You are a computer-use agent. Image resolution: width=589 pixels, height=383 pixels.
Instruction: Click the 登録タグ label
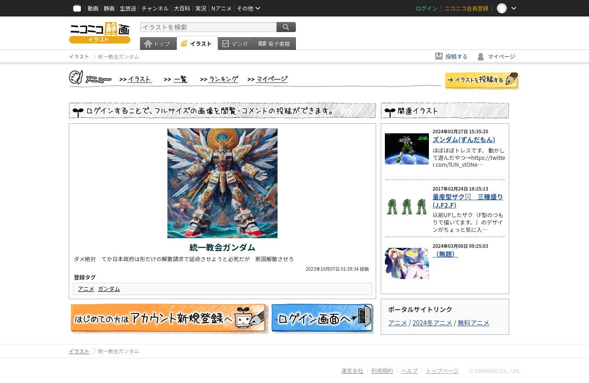click(x=85, y=277)
